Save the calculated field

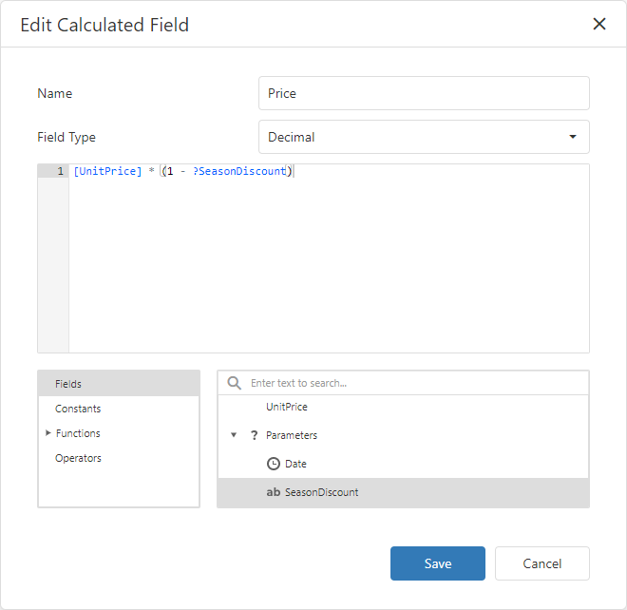pyautogui.click(x=437, y=563)
